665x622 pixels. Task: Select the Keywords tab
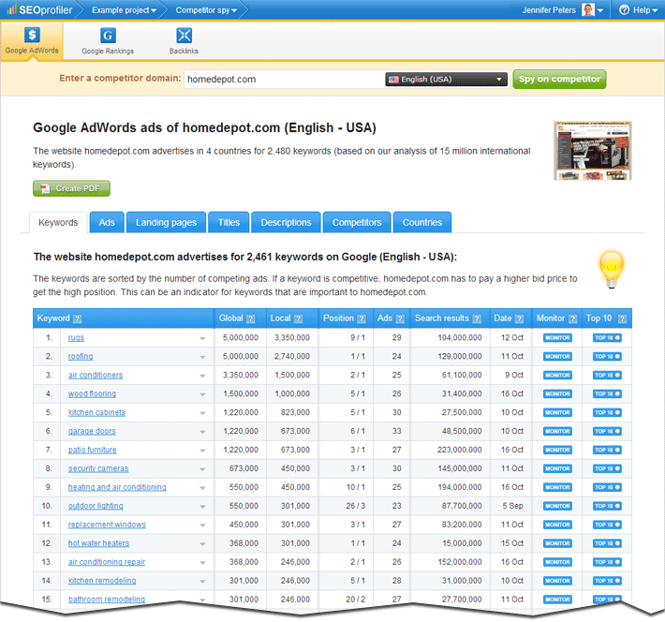58,223
